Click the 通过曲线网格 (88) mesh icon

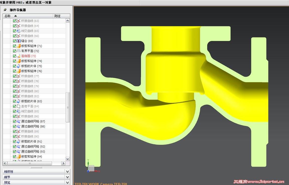19,126
